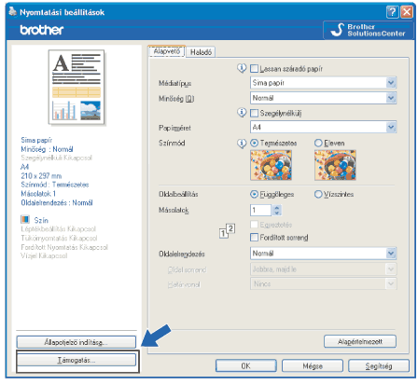Viewport: 418px width, 385px height.
Task: Click the collate page order icon
Action: click(x=227, y=231)
